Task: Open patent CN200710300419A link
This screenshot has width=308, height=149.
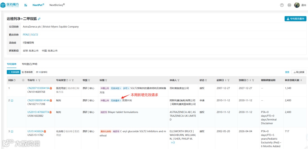Action: tap(38, 88)
